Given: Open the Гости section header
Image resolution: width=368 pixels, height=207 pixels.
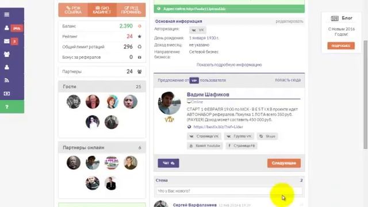Looking at the screenshot, I should coord(102,87).
